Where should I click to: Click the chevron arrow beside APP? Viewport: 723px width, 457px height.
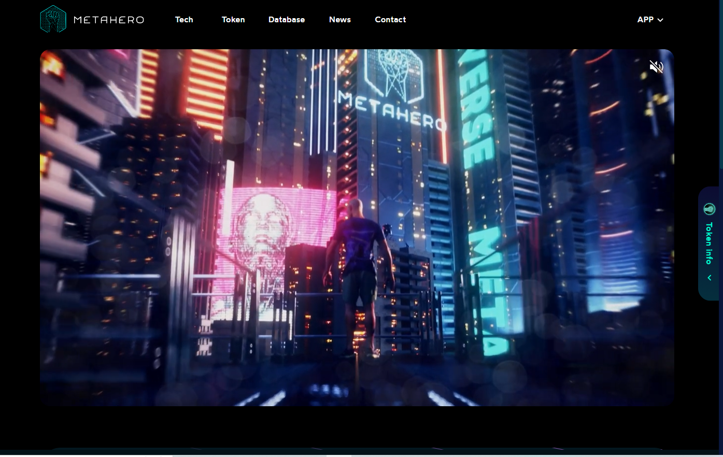point(660,20)
